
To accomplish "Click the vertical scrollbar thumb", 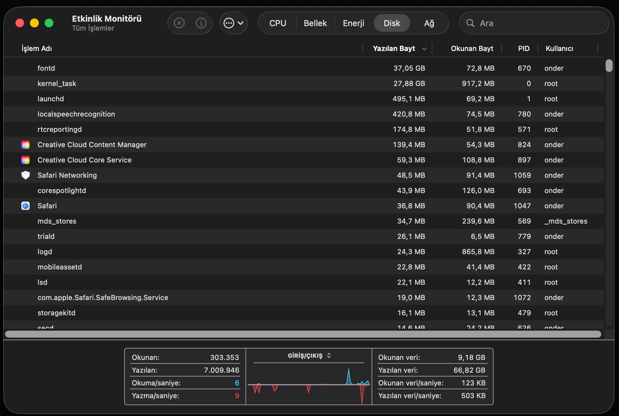I will point(609,66).
